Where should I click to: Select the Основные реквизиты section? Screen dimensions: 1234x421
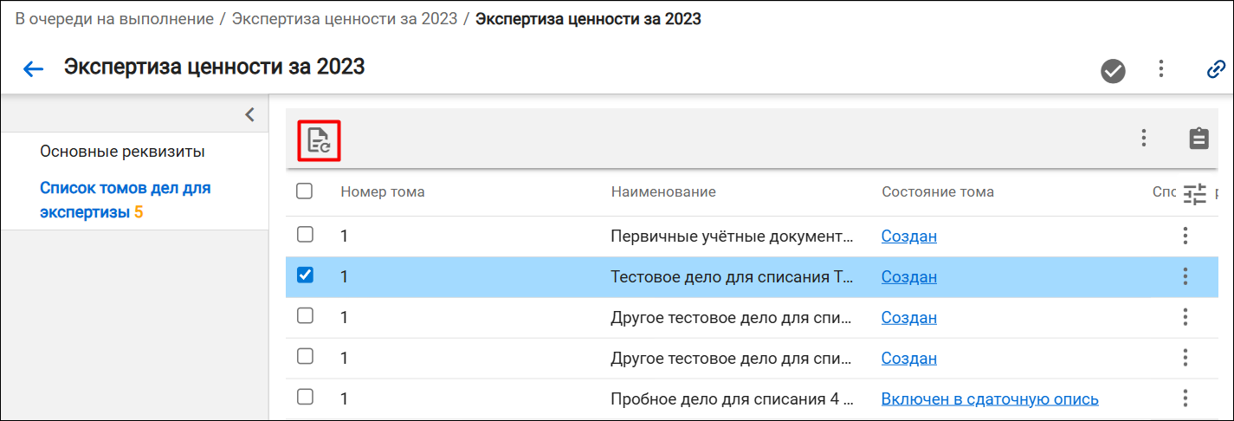[122, 152]
